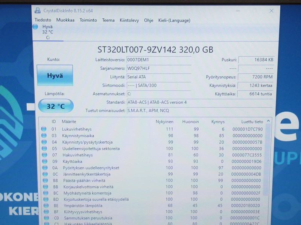The height and width of the screenshot is (225, 301).
Task: Select the Myöhästyneitä komentoja row text
Action: 88,193
